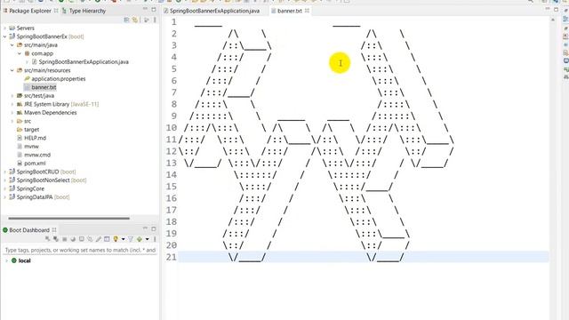The height and width of the screenshot is (320, 569).
Task: Maximize the Boot Dashboard view
Action: click(x=154, y=228)
